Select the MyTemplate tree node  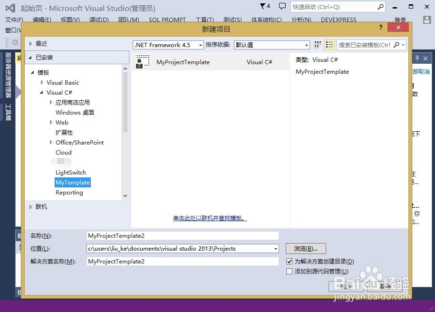pos(73,182)
